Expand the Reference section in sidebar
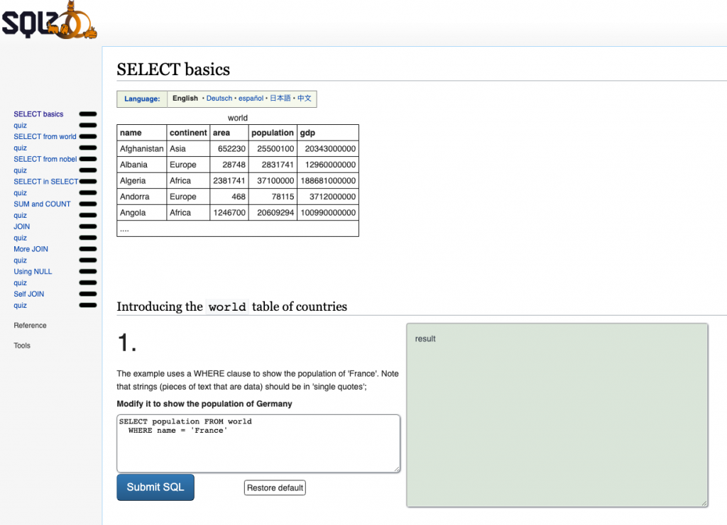The image size is (727, 525). coord(30,326)
